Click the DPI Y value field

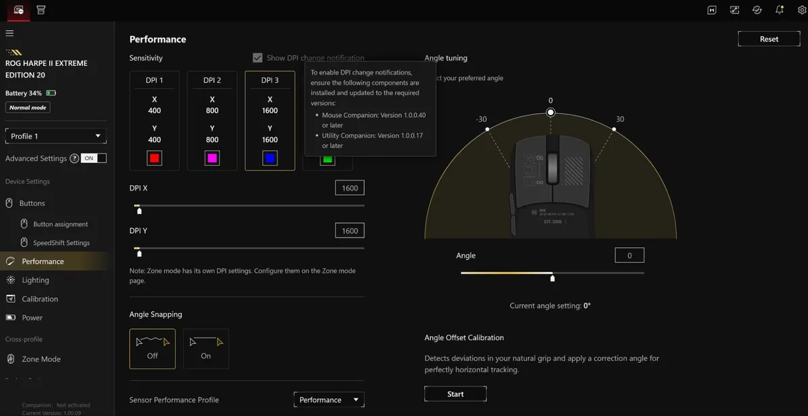tap(349, 231)
